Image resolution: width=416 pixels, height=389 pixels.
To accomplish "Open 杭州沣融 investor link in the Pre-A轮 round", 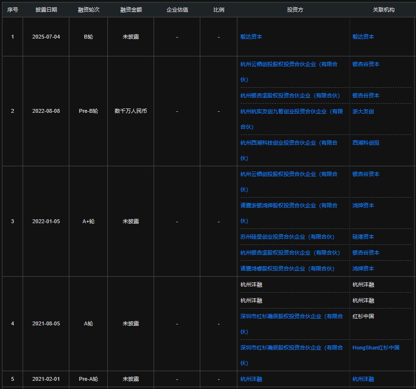I will [x=251, y=379].
